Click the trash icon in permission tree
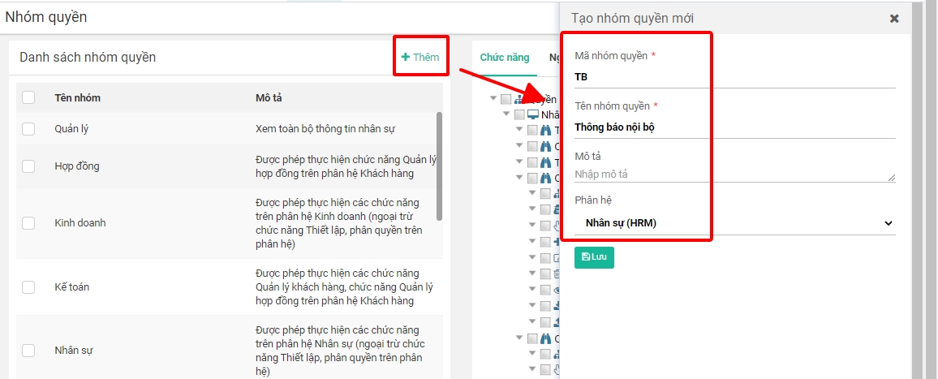The image size is (938, 379). pos(557,274)
